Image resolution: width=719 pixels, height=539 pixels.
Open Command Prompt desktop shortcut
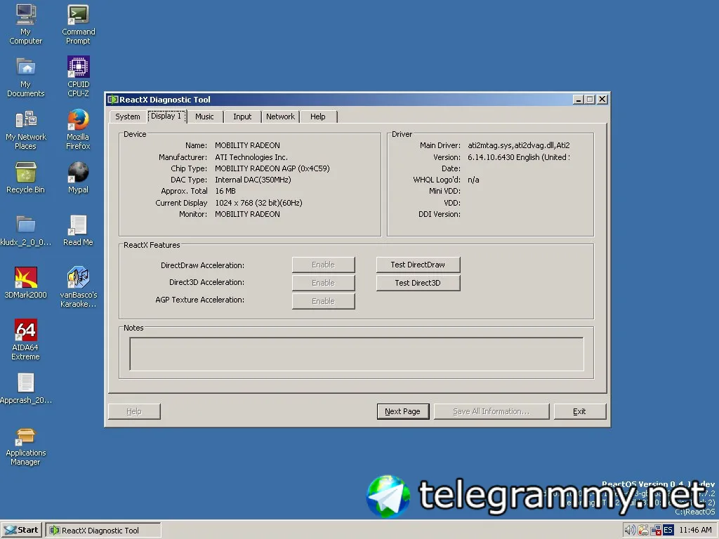[79, 25]
